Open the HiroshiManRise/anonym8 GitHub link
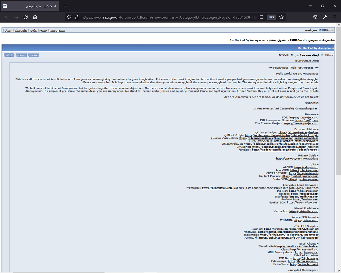 tap(288, 232)
